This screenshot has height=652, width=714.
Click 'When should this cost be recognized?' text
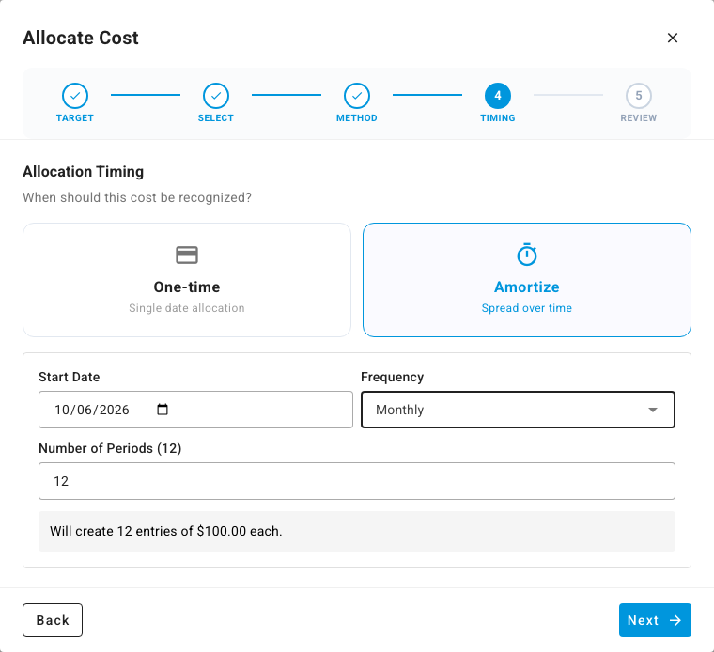137,197
